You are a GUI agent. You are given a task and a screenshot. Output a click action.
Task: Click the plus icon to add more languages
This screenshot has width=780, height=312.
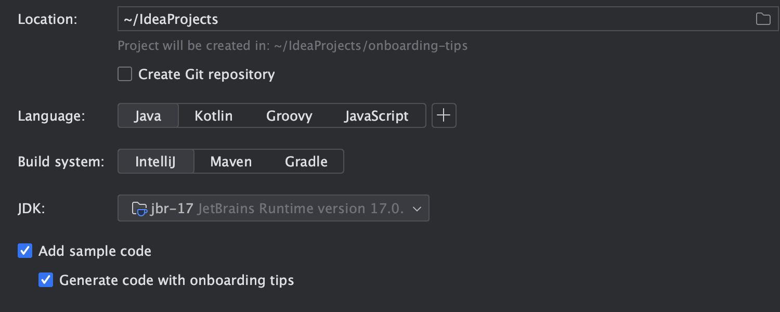[x=444, y=115]
